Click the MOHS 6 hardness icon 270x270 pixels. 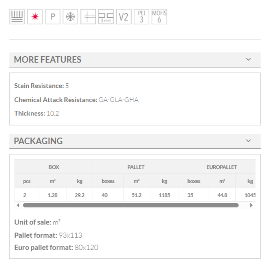coord(159,17)
